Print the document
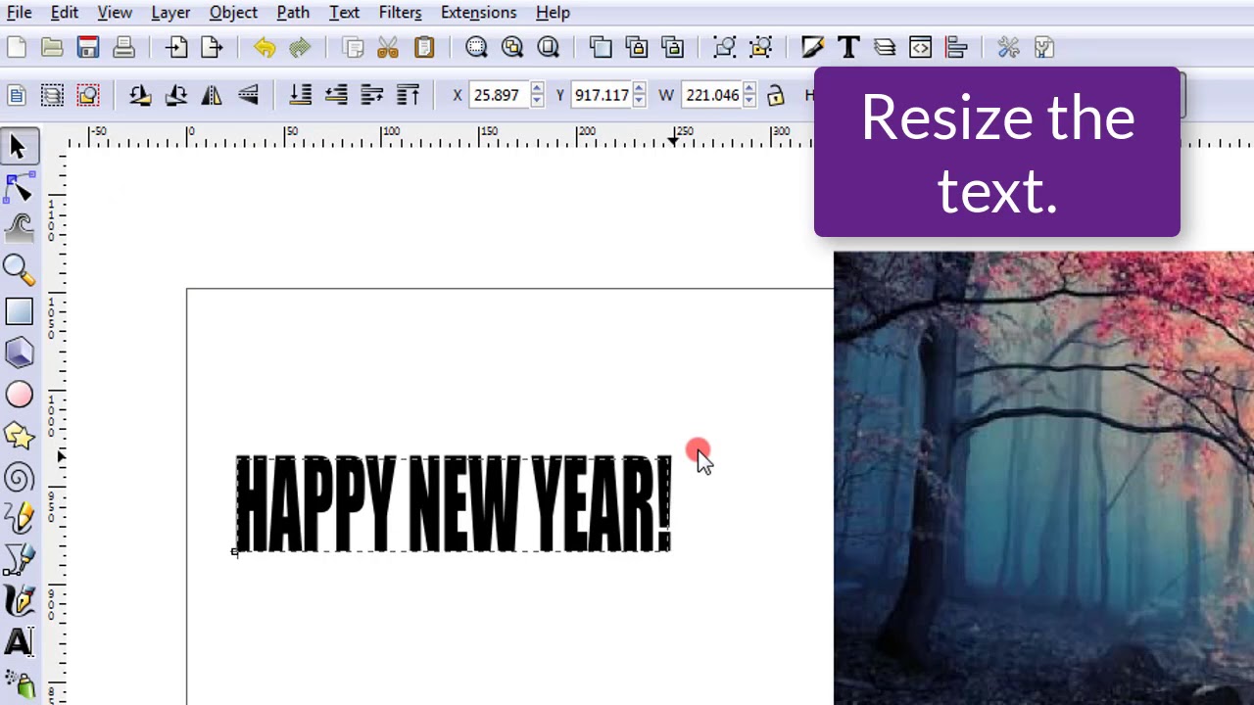Image resolution: width=1254 pixels, height=705 pixels. [x=123, y=47]
